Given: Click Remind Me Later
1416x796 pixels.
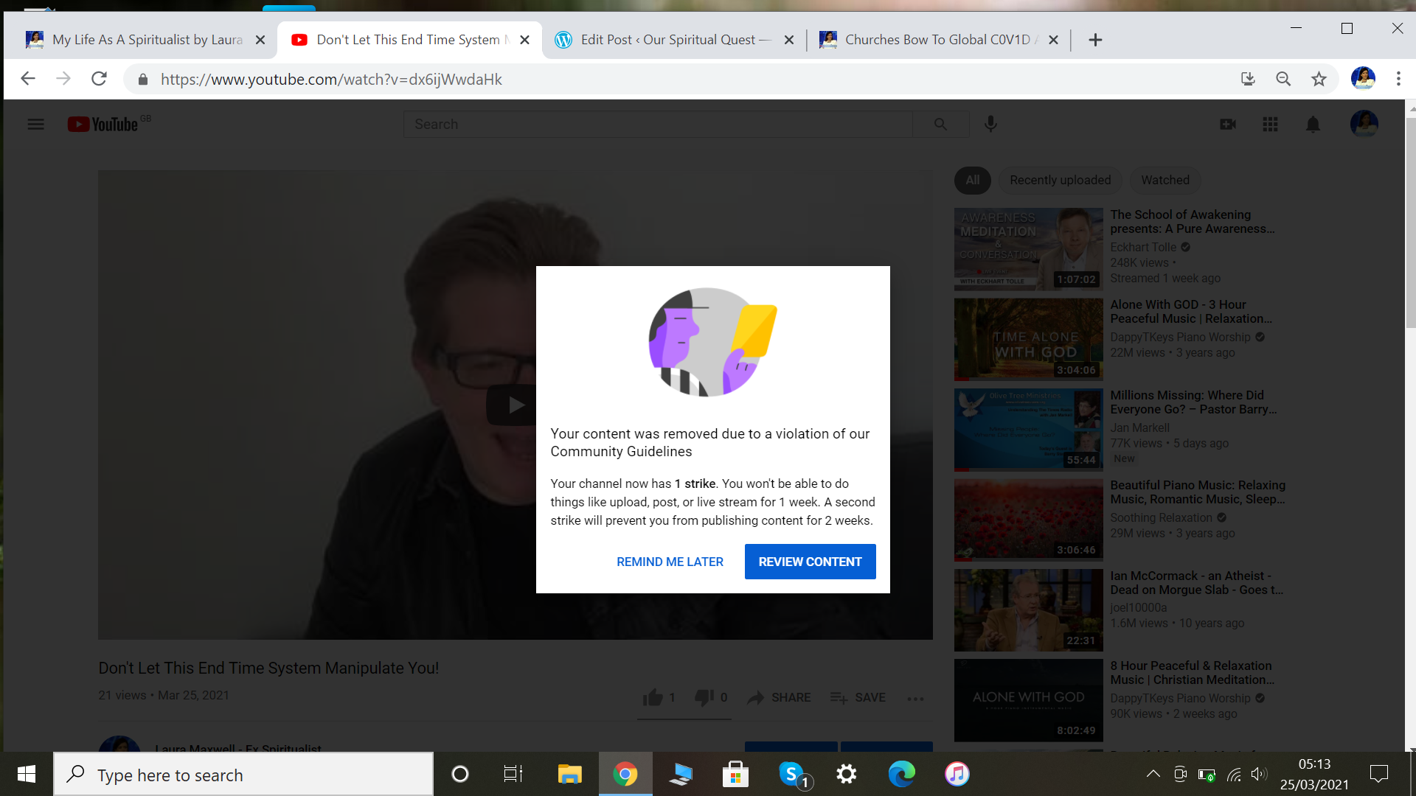Looking at the screenshot, I should pos(670,562).
